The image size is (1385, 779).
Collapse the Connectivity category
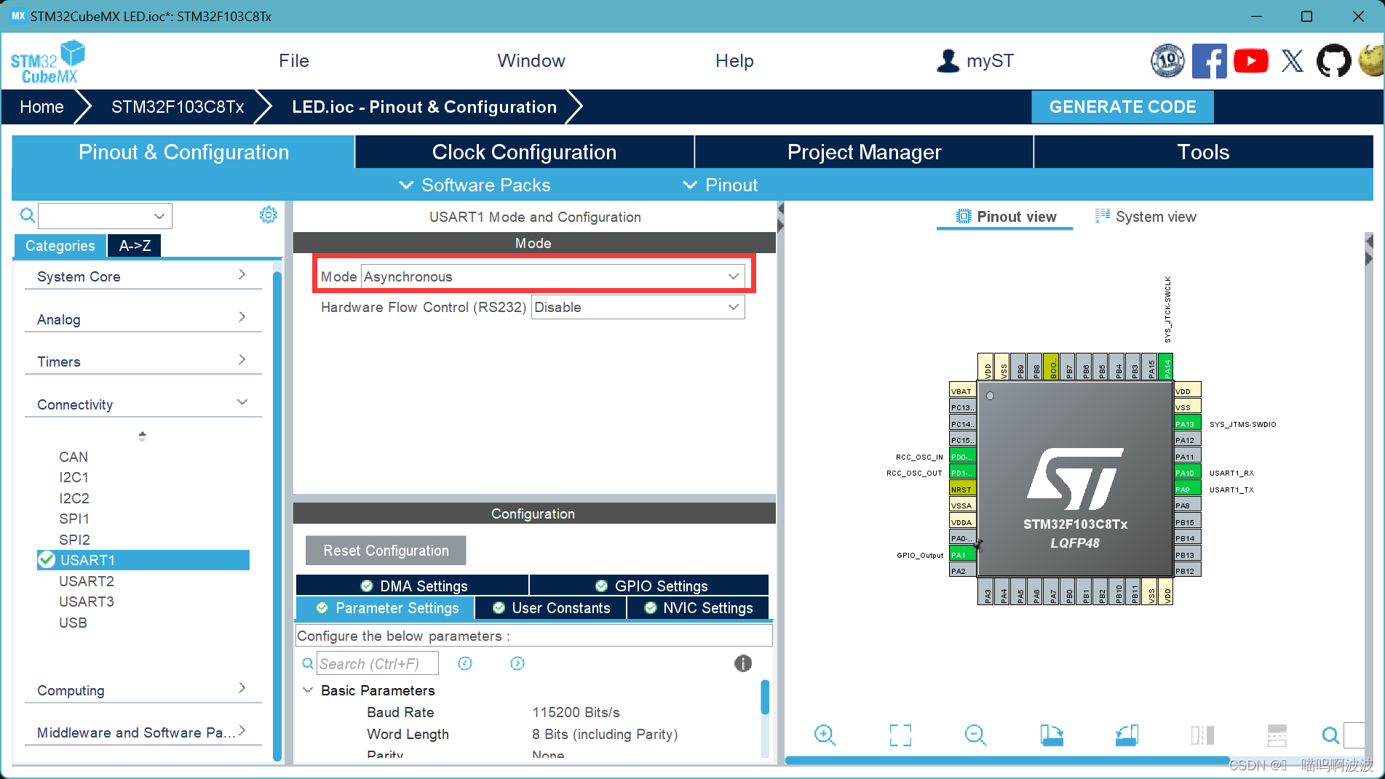(143, 404)
